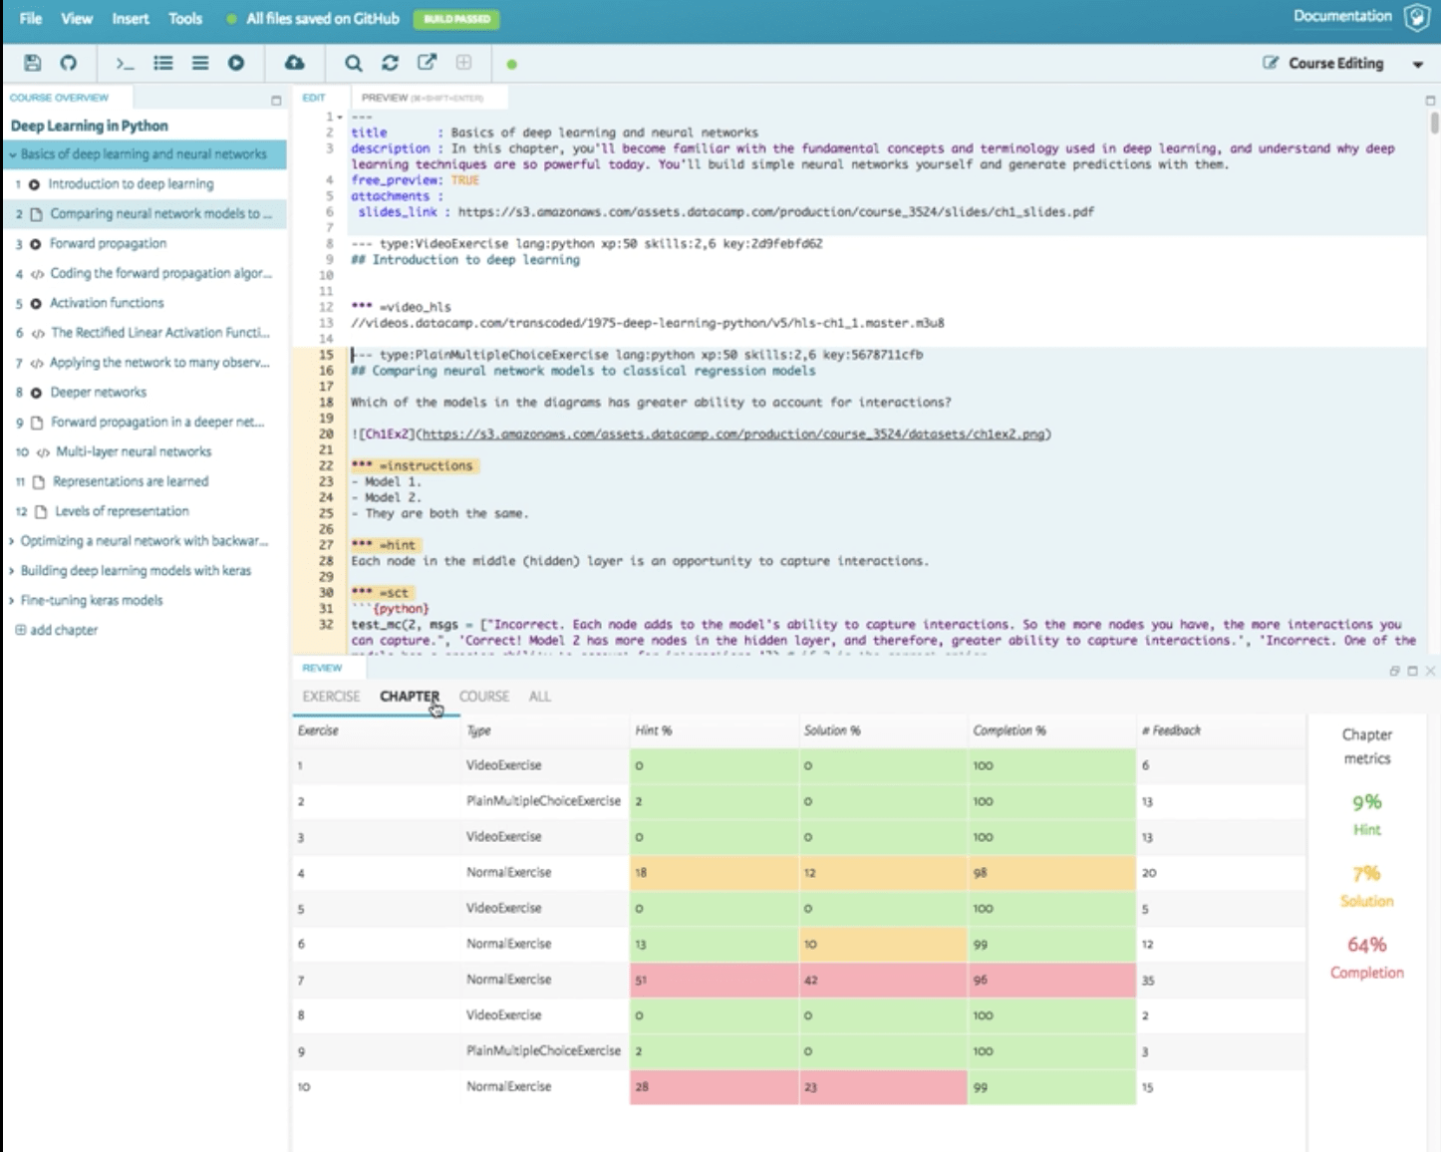Close the Review panel
The image size is (1441, 1152).
(x=1430, y=671)
